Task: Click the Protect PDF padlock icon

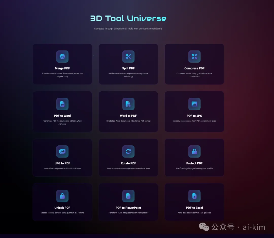Action: pos(194,151)
